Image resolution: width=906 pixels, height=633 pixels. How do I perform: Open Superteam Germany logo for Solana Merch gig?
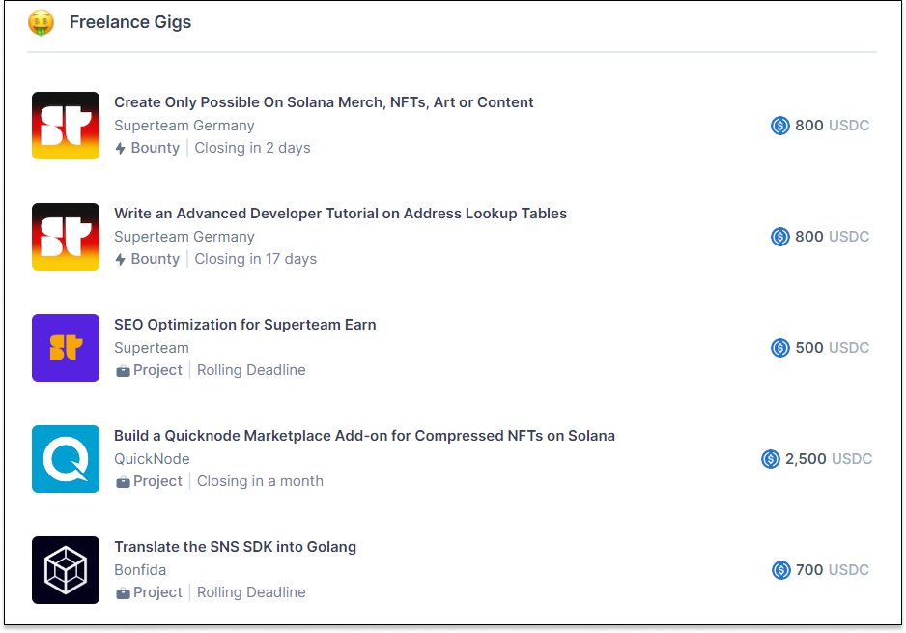(x=66, y=126)
